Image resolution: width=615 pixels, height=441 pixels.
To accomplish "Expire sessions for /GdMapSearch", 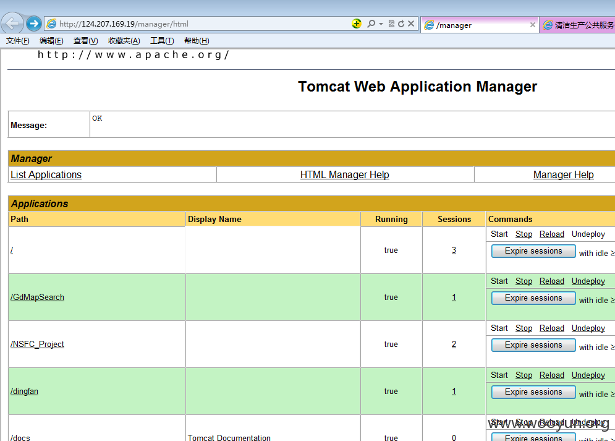I will pyautogui.click(x=533, y=298).
